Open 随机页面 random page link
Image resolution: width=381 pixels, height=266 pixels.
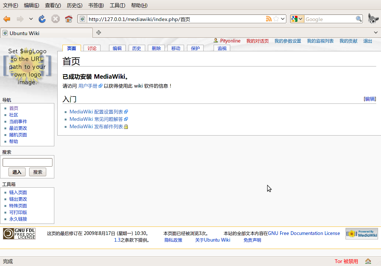18,135
